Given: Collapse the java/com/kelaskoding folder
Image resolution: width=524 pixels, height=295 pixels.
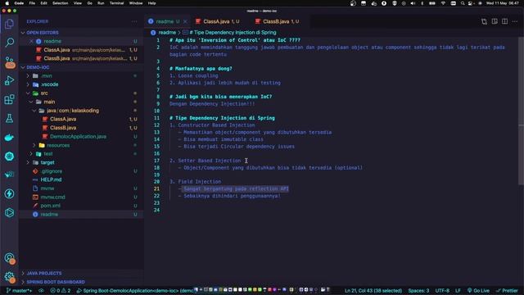Looking at the screenshot, I should (x=73, y=111).
